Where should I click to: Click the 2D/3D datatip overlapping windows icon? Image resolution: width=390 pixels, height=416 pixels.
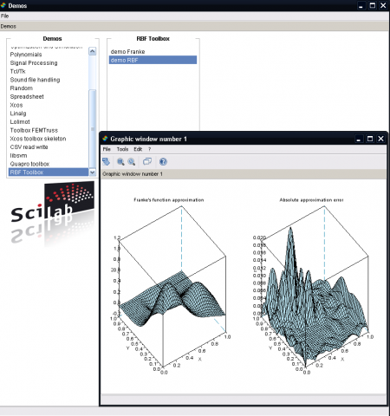147,161
